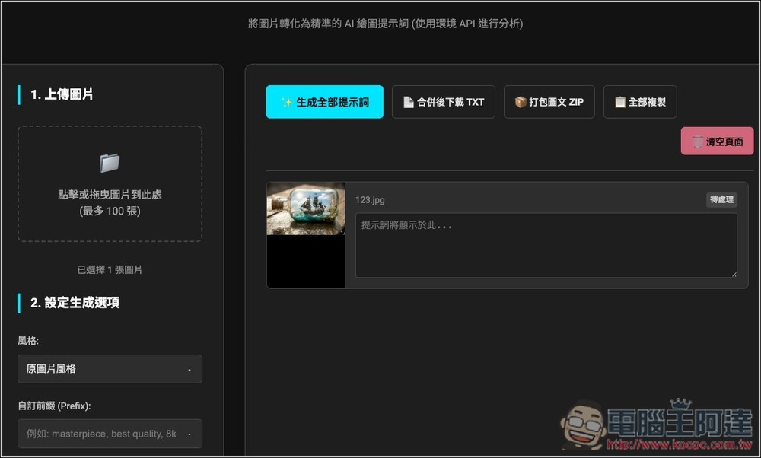761x458 pixels.
Task: Click the (最多 100 張) limit text
Action: pos(110,211)
